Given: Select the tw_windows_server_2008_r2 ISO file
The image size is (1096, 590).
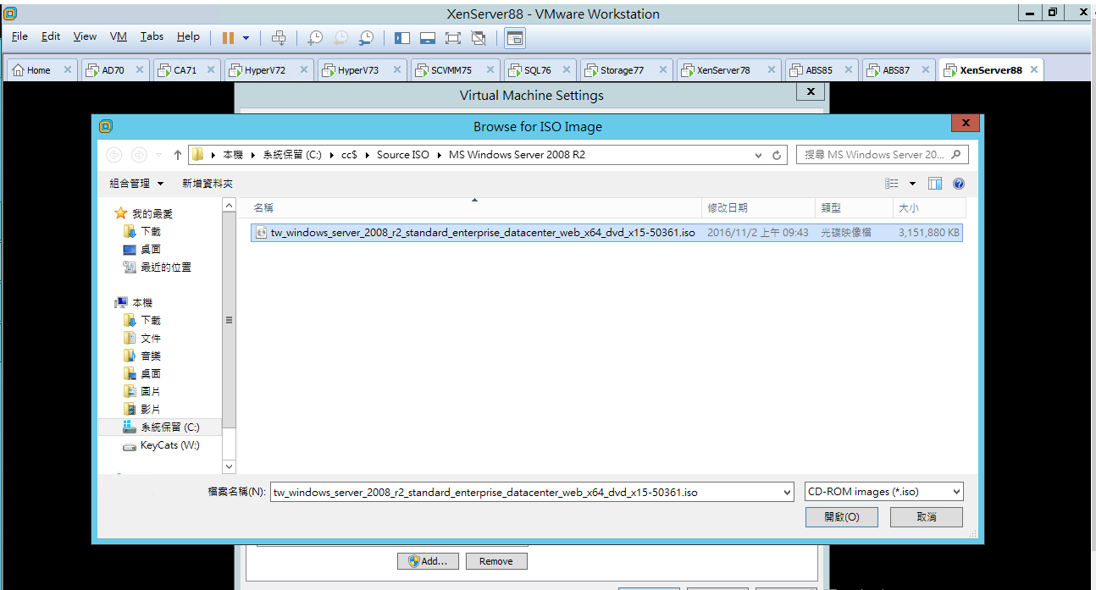Looking at the screenshot, I should (x=606, y=232).
